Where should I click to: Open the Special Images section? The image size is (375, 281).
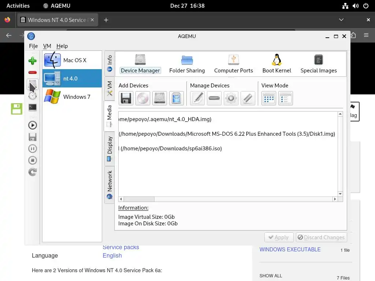(x=319, y=64)
